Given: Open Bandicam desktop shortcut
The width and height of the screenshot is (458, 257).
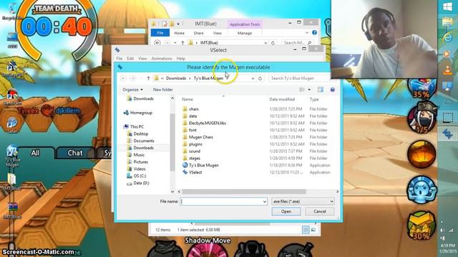Looking at the screenshot, I should coord(12,97).
